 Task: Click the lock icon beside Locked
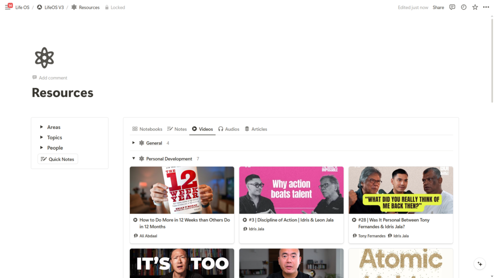click(107, 7)
